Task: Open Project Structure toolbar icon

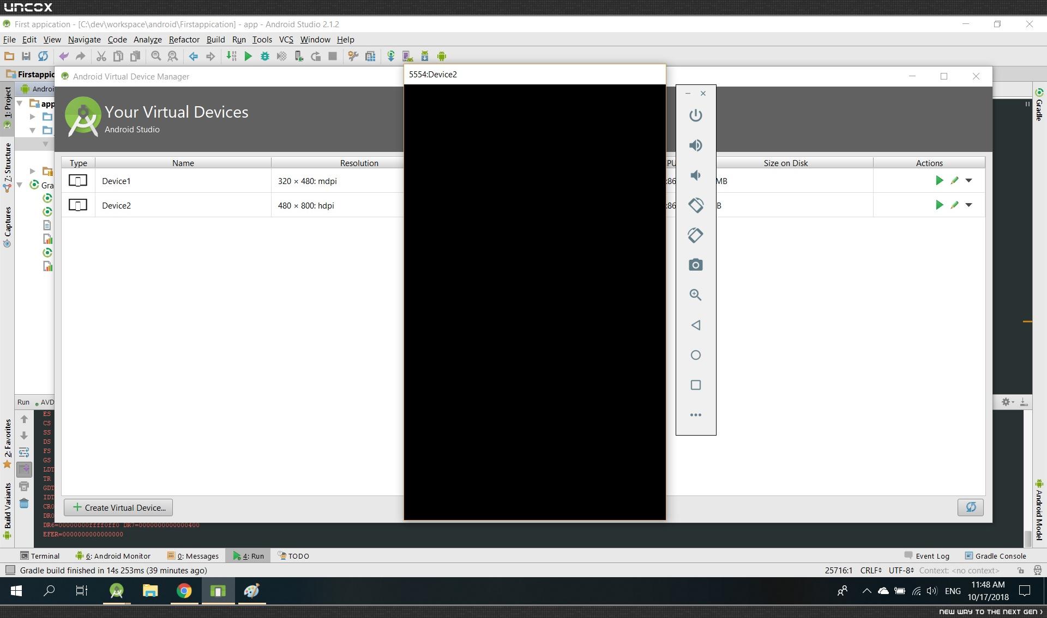Action: pyautogui.click(x=370, y=56)
